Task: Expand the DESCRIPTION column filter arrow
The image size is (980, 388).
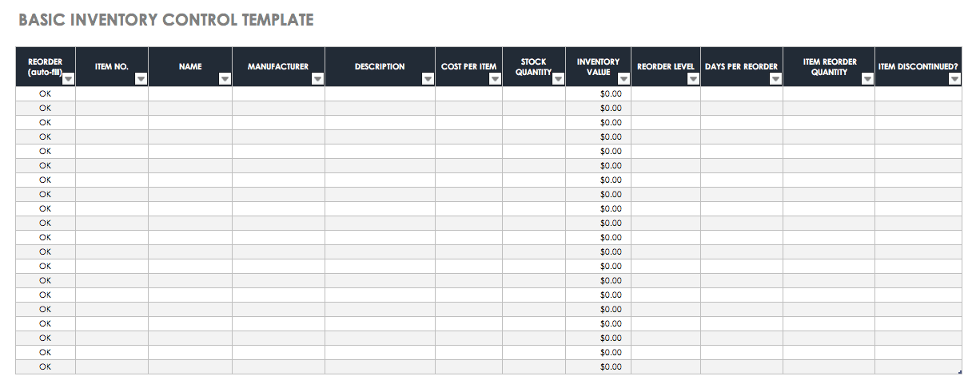Action: (x=428, y=78)
